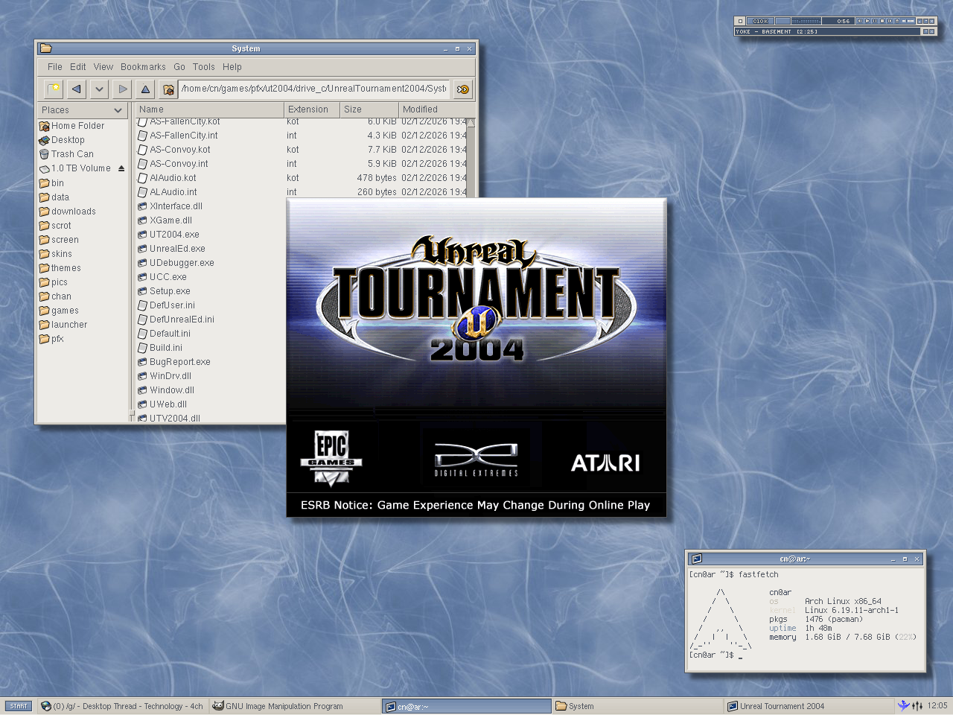The image size is (953, 715).
Task: Select Home Folder in Places
Action: pos(71,126)
